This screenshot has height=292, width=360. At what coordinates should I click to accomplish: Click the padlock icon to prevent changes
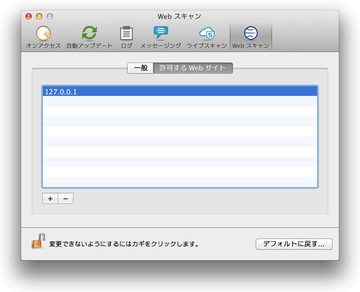[x=38, y=241]
